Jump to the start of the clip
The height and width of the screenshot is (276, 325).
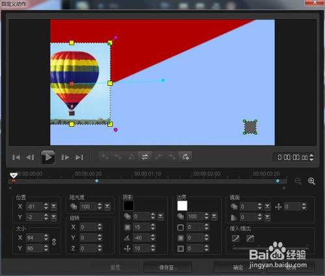(x=16, y=157)
